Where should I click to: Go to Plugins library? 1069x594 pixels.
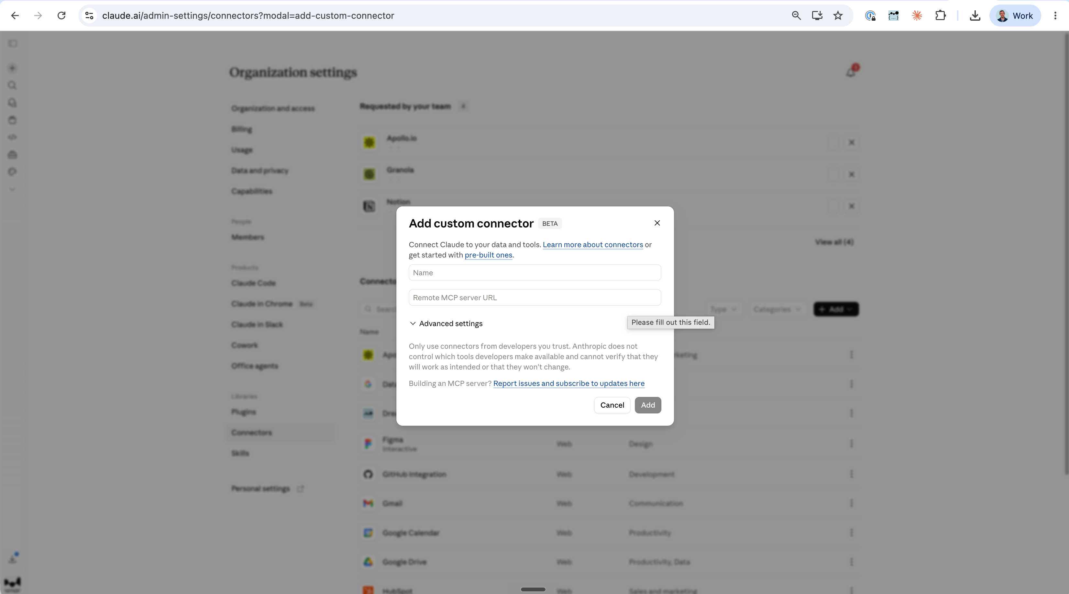(243, 412)
